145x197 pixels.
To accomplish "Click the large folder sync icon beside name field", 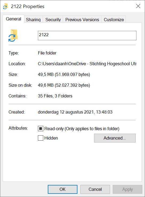I will (x=13, y=35).
